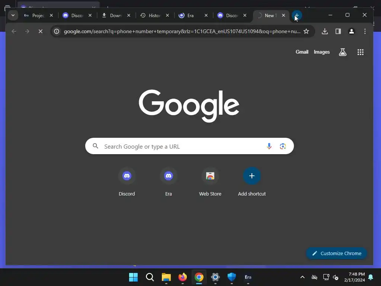Open Gmail link
Image resolution: width=381 pixels, height=286 pixels.
[302, 52]
